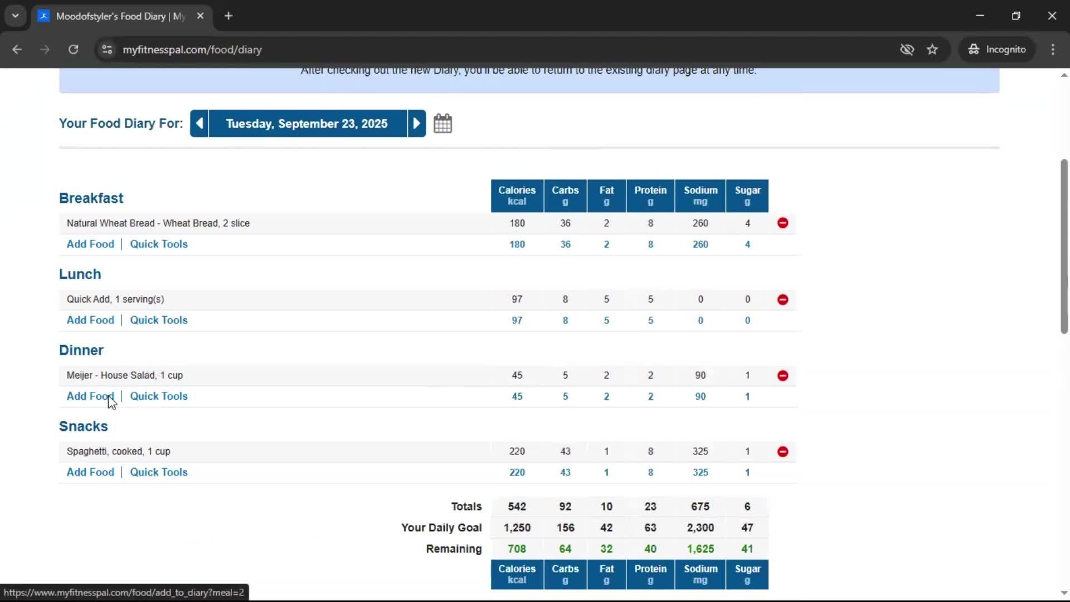The height and width of the screenshot is (602, 1070).
Task: Open site information icon in address bar
Action: [x=106, y=49]
